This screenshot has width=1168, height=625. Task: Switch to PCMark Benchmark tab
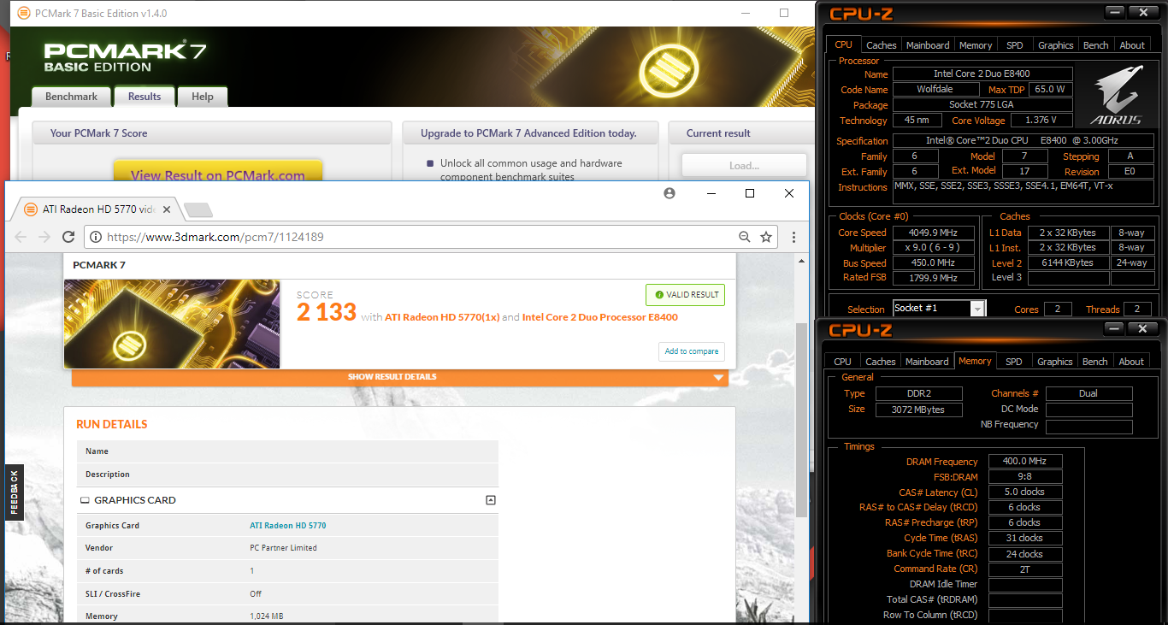point(71,97)
